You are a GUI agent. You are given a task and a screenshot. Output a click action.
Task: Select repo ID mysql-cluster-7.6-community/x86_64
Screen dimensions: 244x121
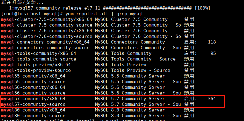[x=47, y=31]
